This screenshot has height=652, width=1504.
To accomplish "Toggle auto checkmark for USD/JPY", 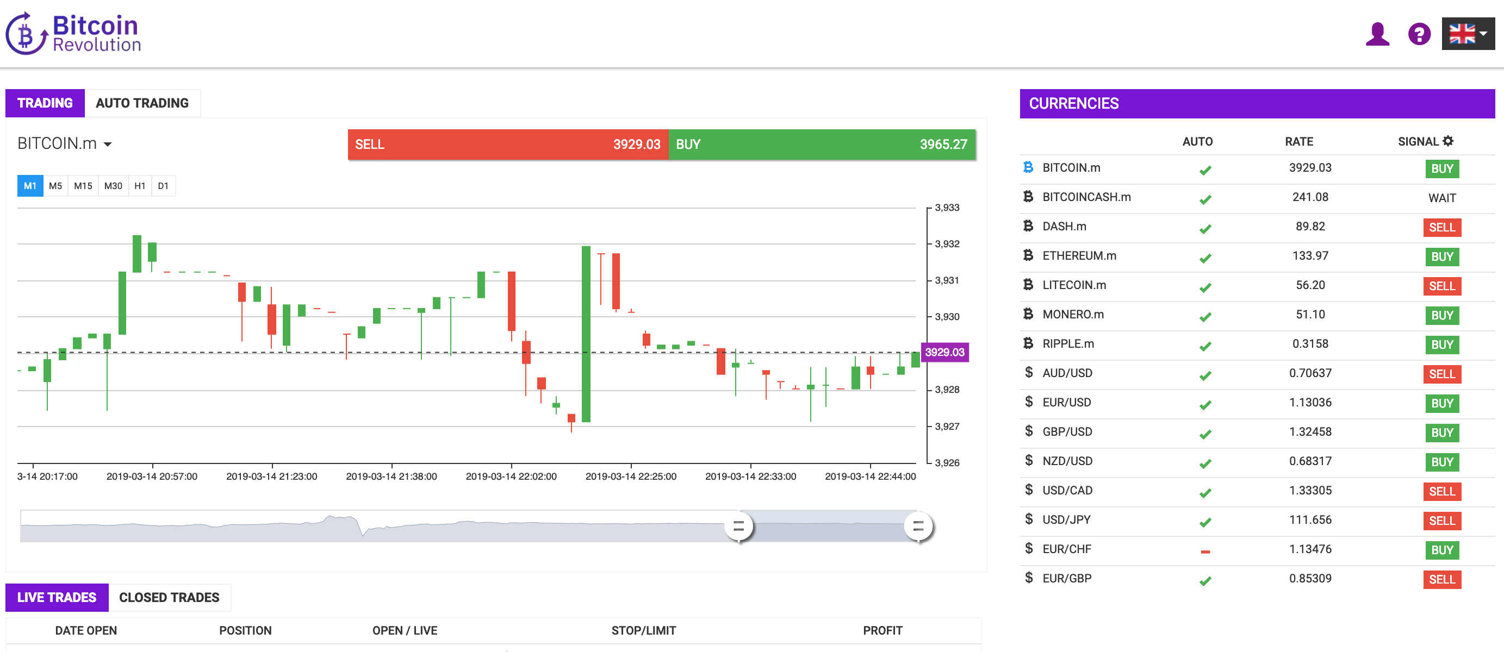I will tap(1205, 523).
